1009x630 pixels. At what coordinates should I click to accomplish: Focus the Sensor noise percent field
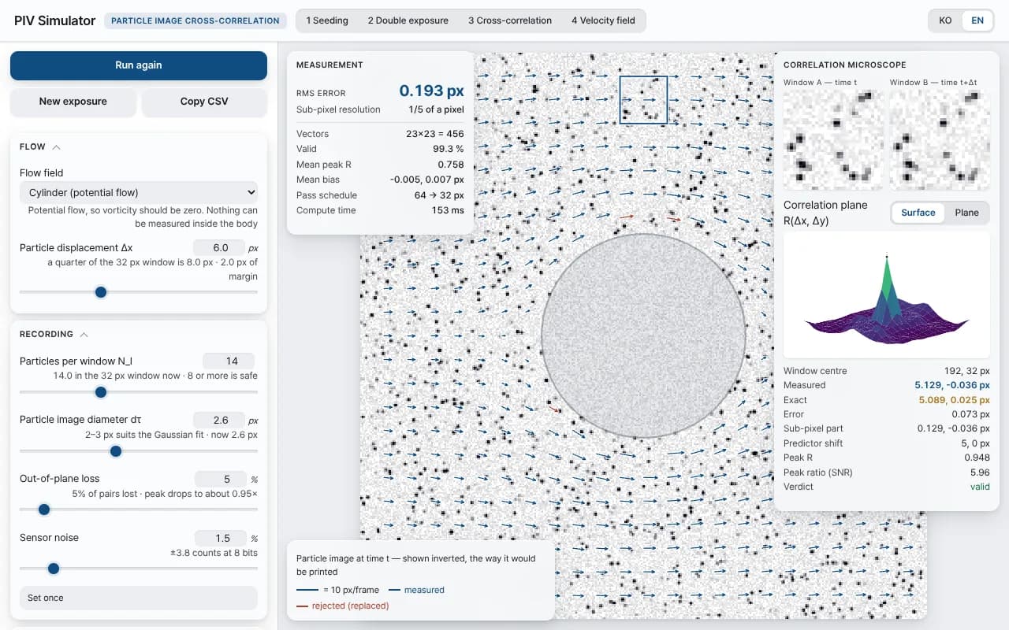pos(220,538)
